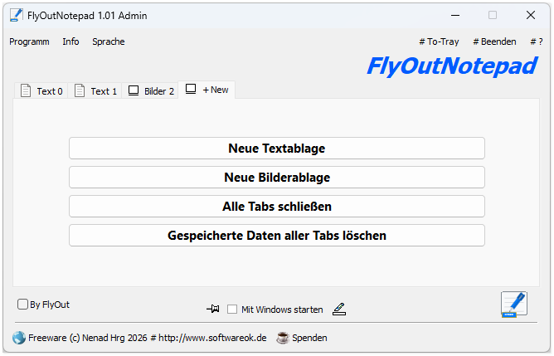
Task: Click the # Beenden menu item
Action: 494,41
